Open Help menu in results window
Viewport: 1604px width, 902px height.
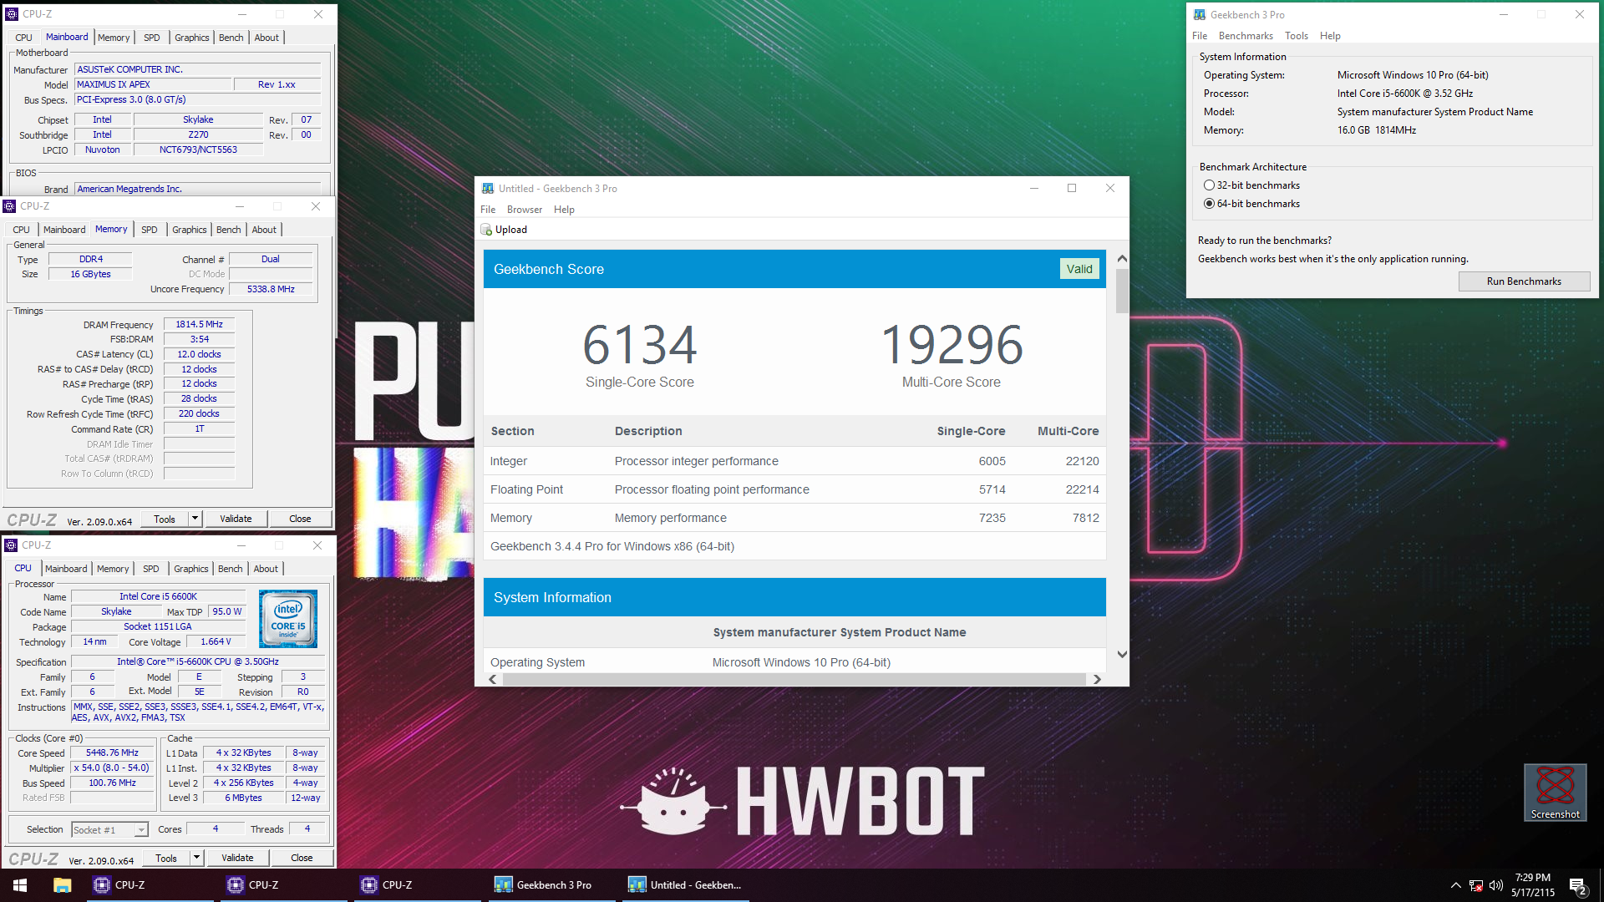(x=564, y=210)
